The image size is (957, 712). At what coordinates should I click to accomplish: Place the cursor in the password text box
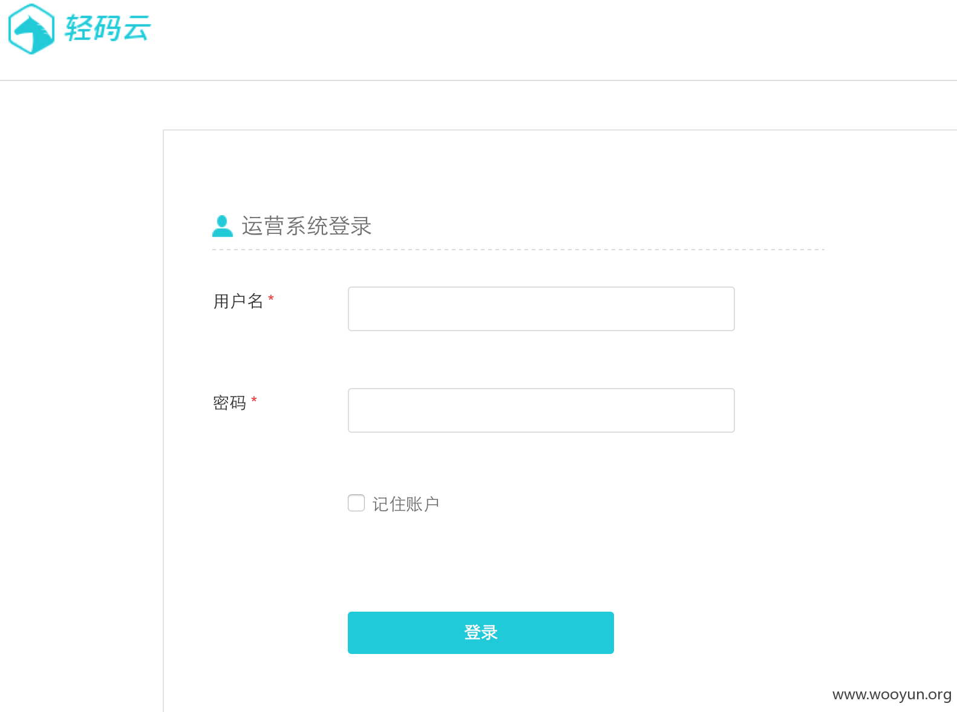(x=541, y=410)
